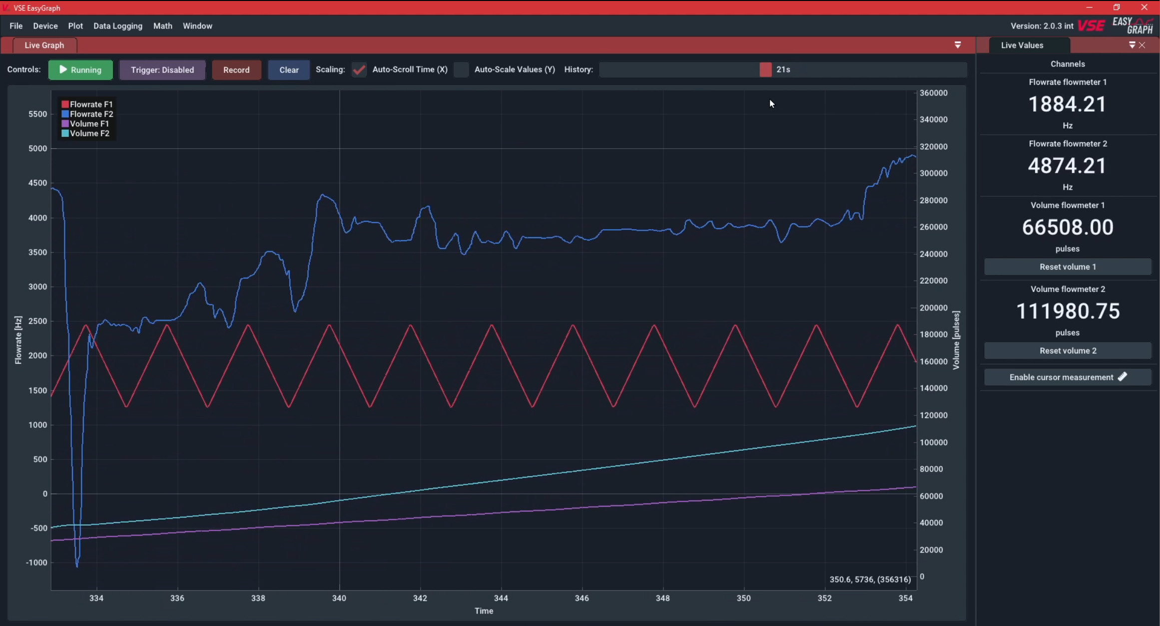Reset volume 2 counter
Viewport: 1160px width, 626px height.
pos(1068,350)
